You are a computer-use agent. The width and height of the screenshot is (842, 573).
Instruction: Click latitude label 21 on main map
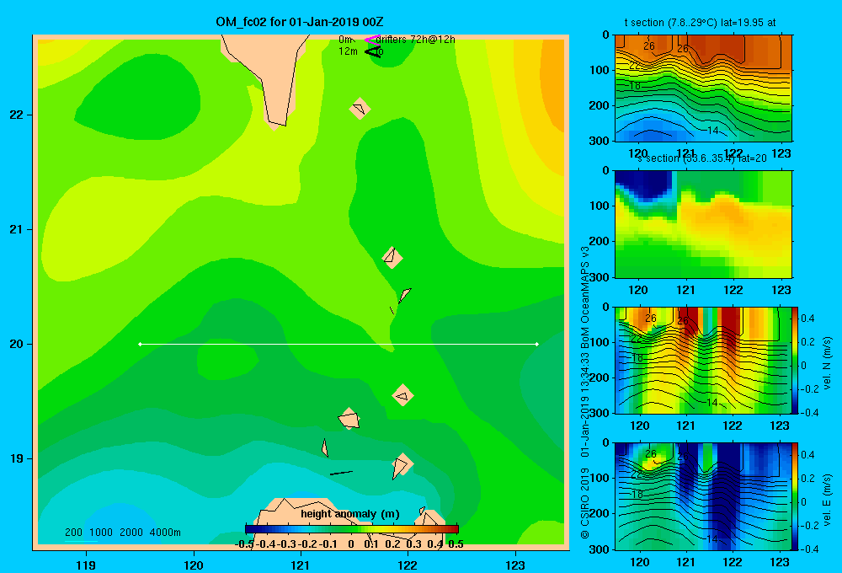pyautogui.click(x=17, y=229)
